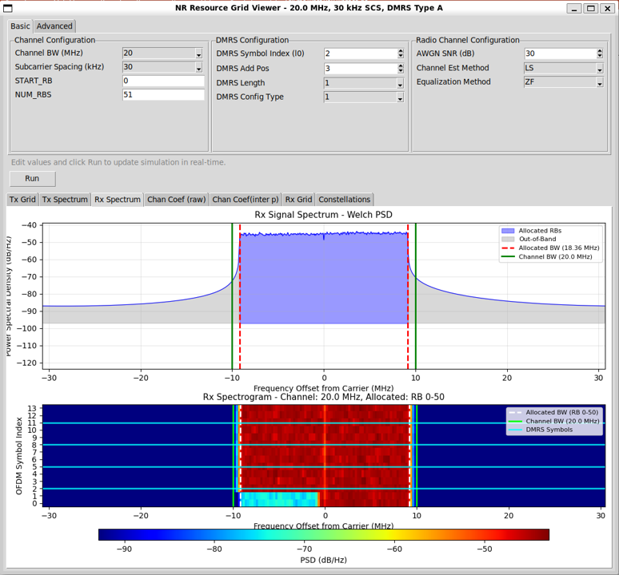Open the Tx Grid tab
The width and height of the screenshot is (619, 575).
coord(22,200)
